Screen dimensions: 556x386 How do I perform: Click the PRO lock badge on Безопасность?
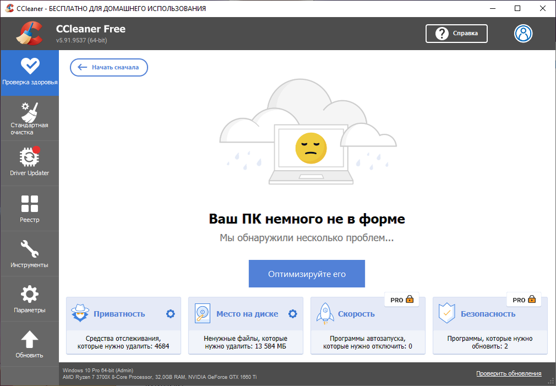[524, 300]
